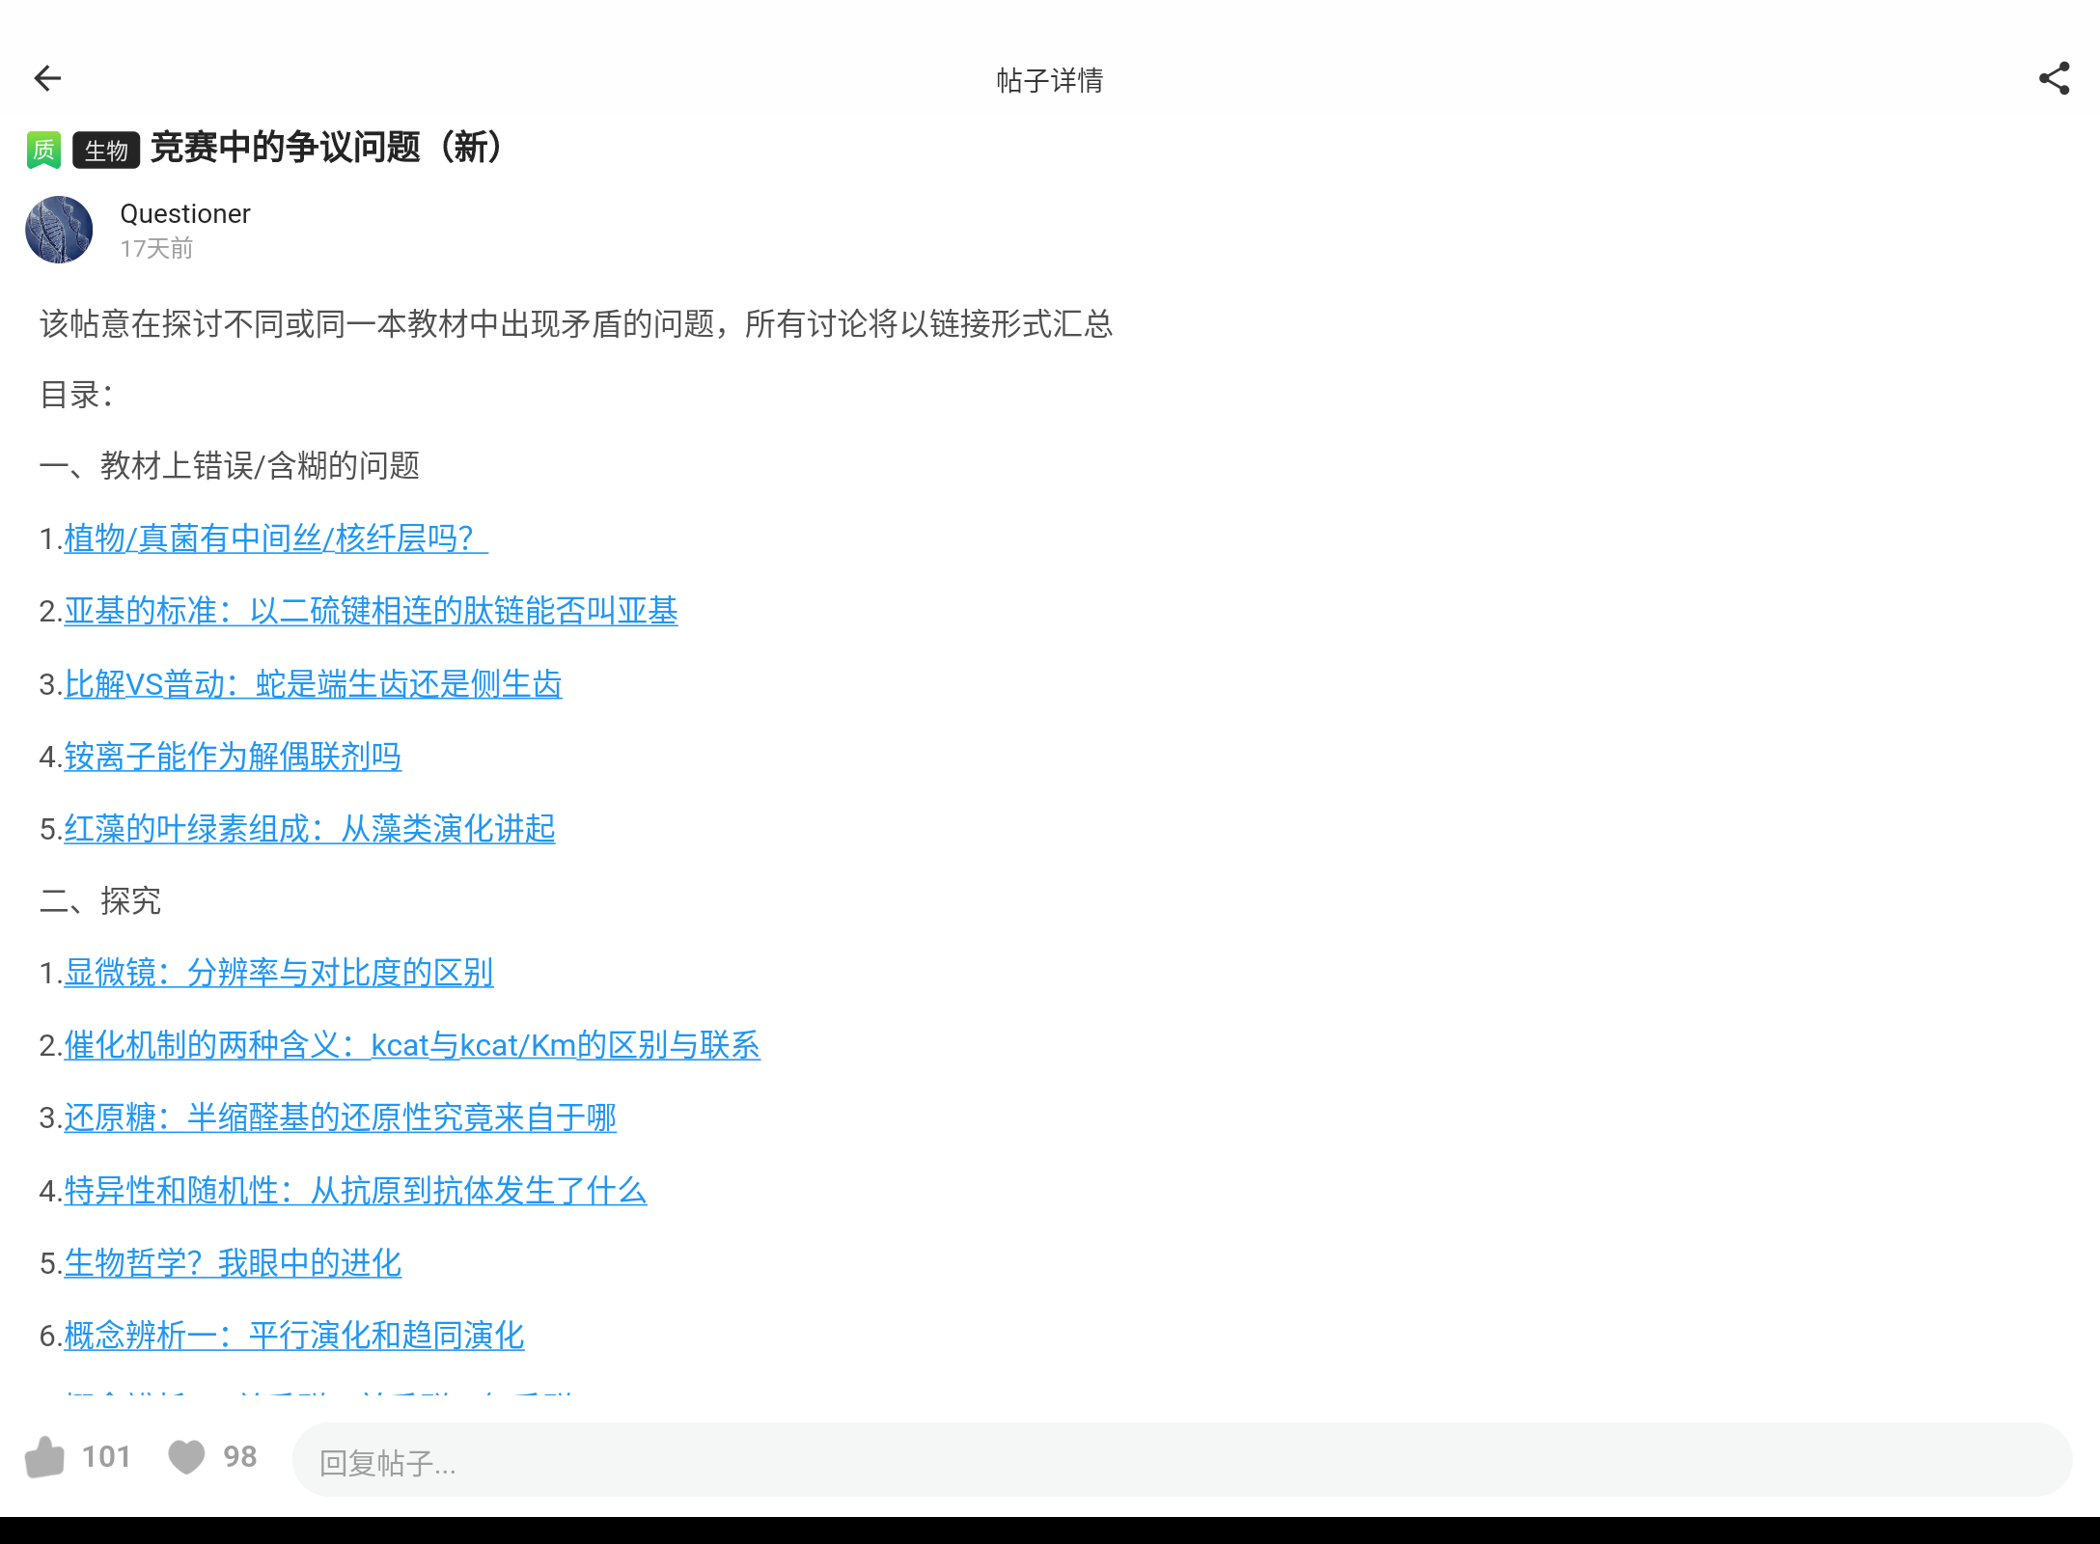Open Questioner's profile avatar
Image resolution: width=2100 pixels, height=1544 pixels.
tap(59, 230)
